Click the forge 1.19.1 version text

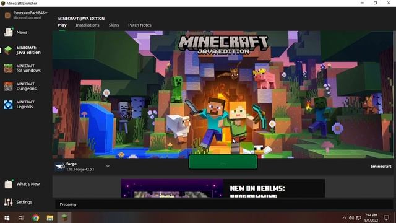[x=80, y=169]
